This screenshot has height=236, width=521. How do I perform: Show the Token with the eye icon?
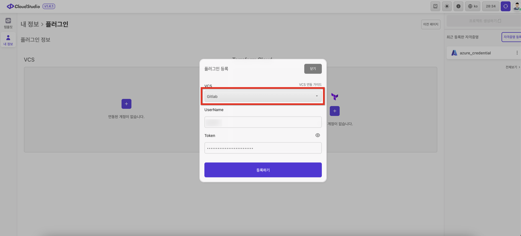point(318,135)
